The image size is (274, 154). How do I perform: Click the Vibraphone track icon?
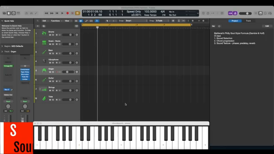[44, 61]
